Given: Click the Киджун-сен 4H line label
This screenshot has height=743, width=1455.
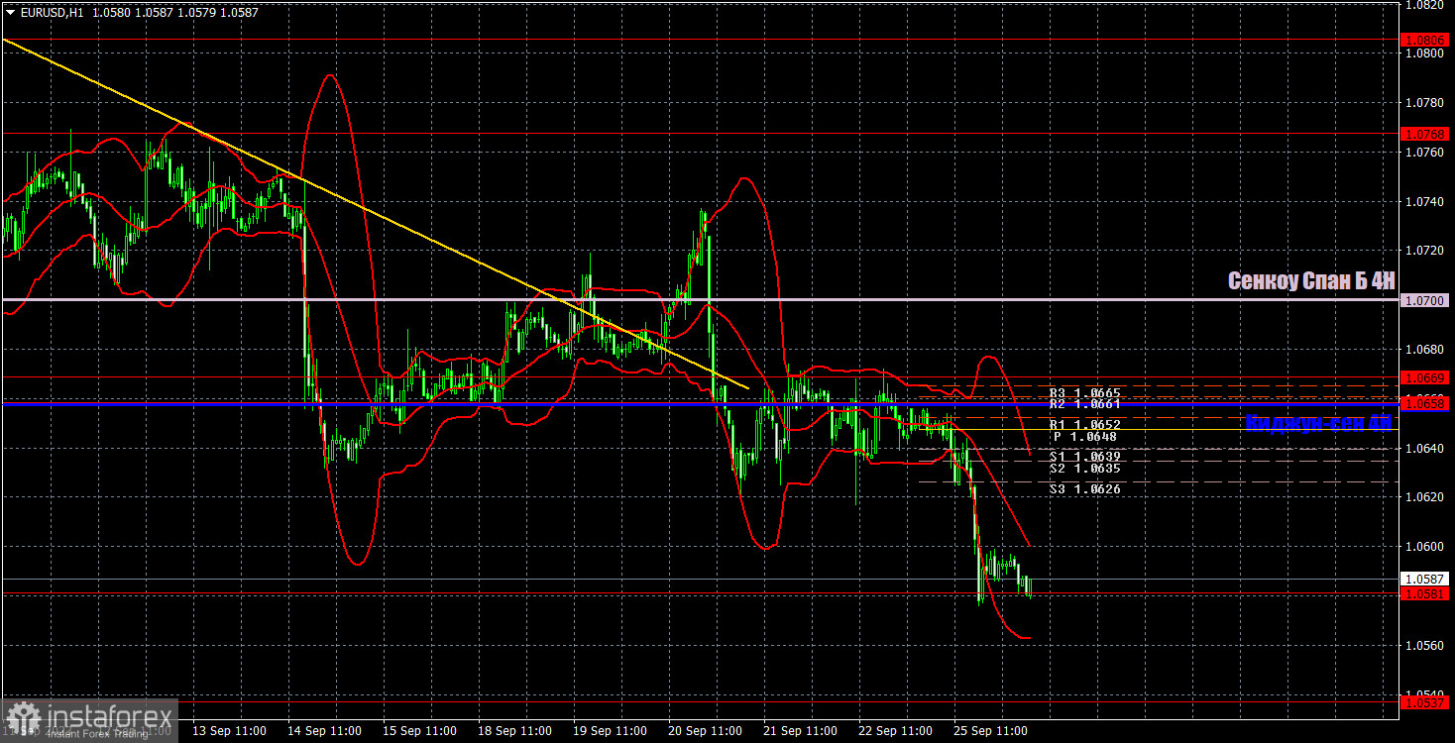Looking at the screenshot, I should (x=1318, y=423).
